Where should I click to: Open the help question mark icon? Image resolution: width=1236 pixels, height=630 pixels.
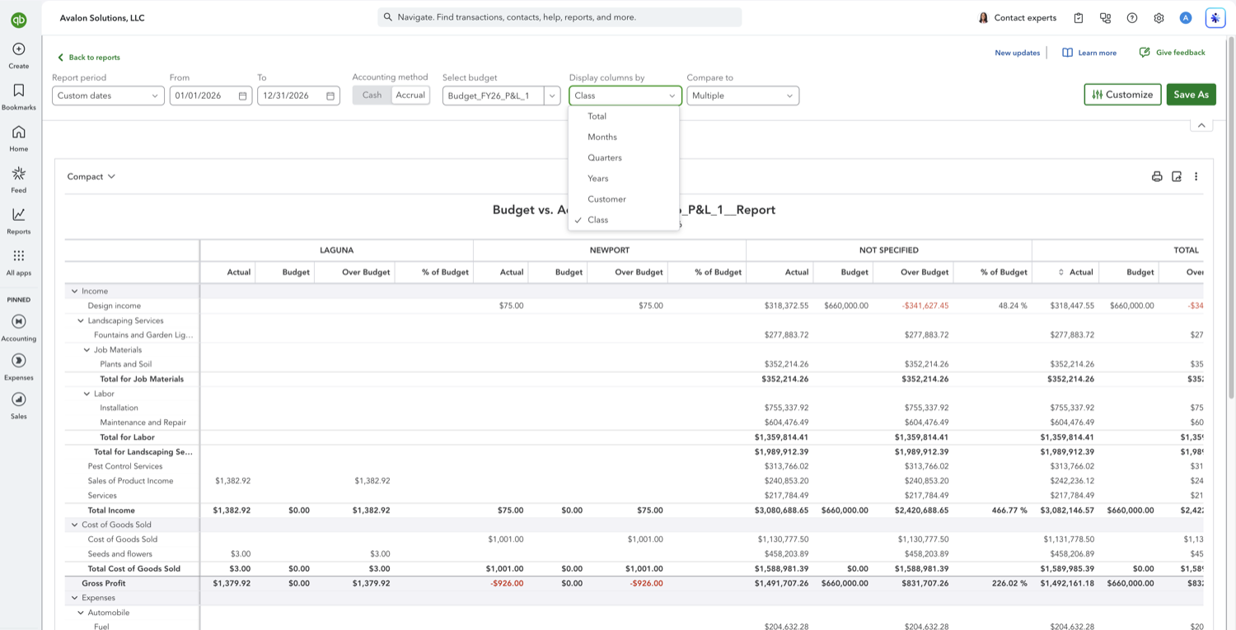coord(1132,17)
